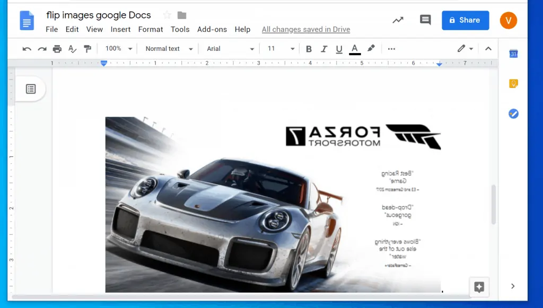Viewport: 543px width, 308px height.
Task: Open activity dashboard trend icon
Action: [x=398, y=20]
